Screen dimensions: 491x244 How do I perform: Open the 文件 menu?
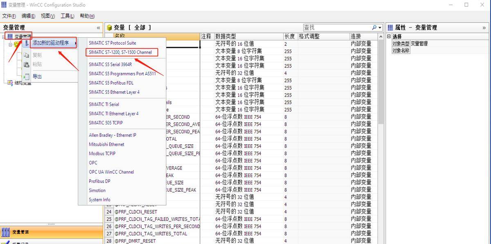(x=8, y=16)
